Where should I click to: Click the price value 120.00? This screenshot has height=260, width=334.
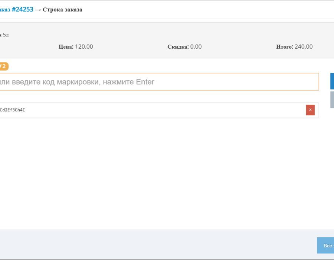[84, 47]
